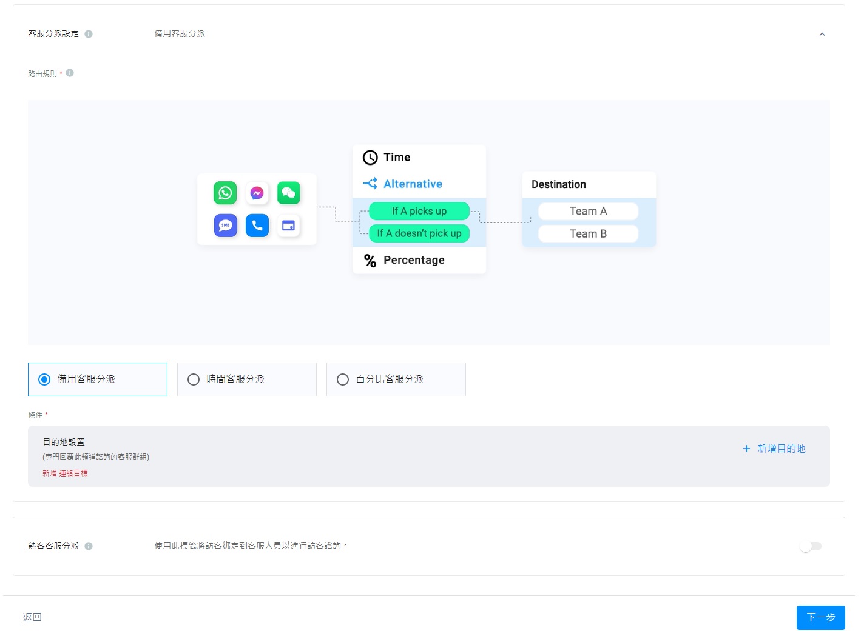
Task: Click the 'Destination' heading in the diagram
Action: [559, 184]
